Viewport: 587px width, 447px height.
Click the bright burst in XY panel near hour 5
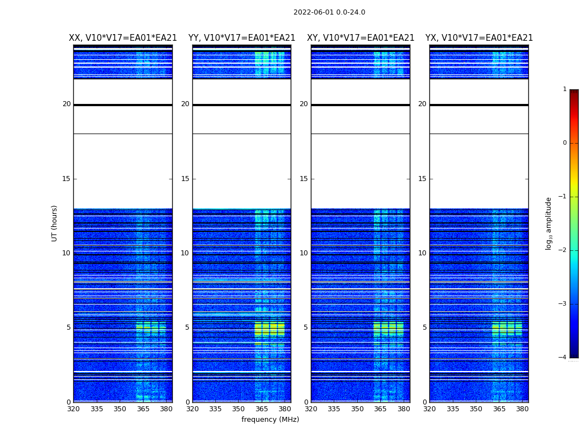[388, 329]
